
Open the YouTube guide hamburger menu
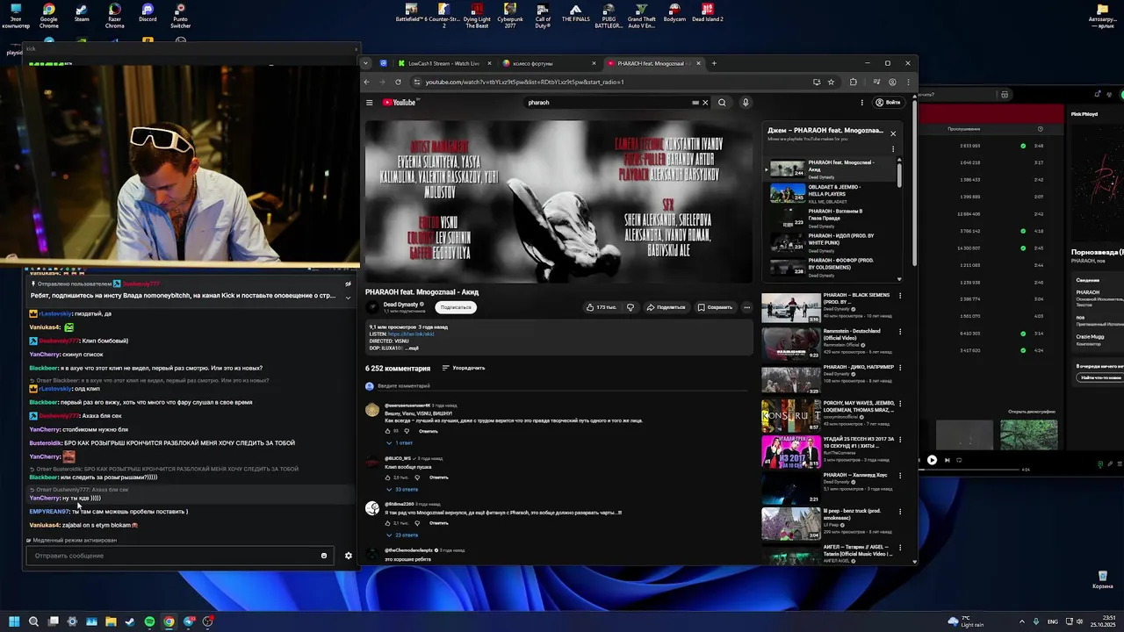point(370,103)
